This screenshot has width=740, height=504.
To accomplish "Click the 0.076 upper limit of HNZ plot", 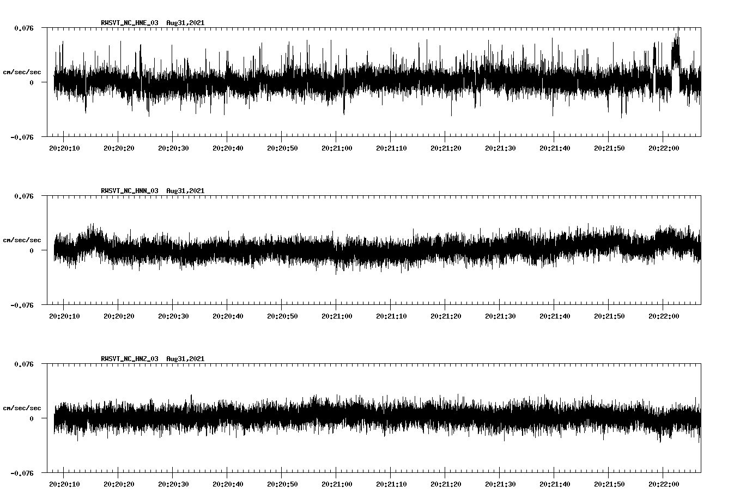I will coord(23,364).
